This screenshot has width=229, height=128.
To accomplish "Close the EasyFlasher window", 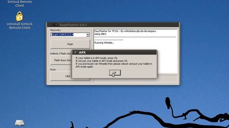I will pos(56,25).
